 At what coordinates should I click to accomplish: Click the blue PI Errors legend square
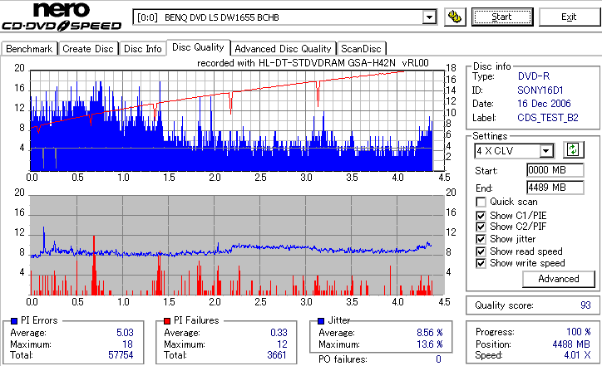click(14, 321)
